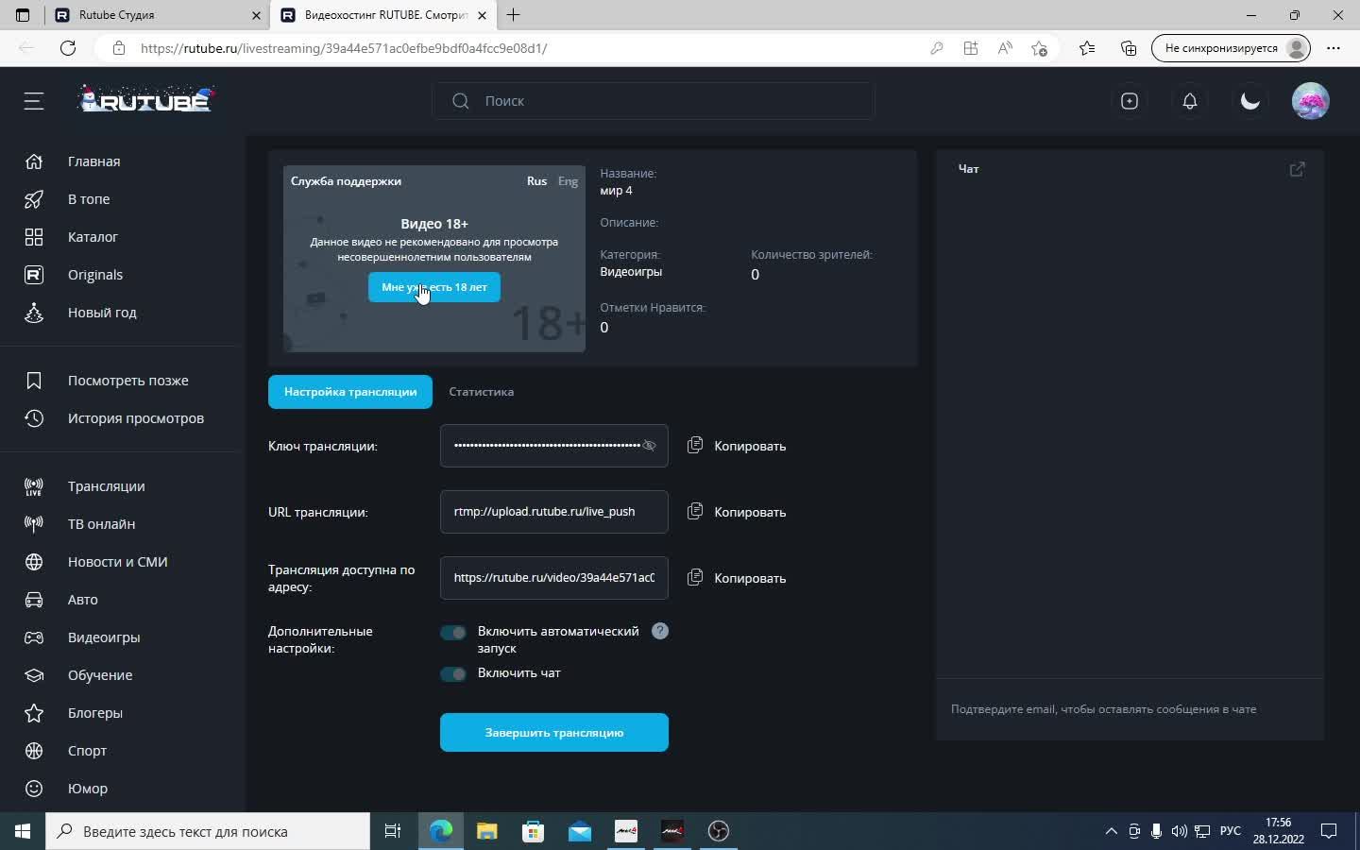Switch player language to Rus

(536, 181)
